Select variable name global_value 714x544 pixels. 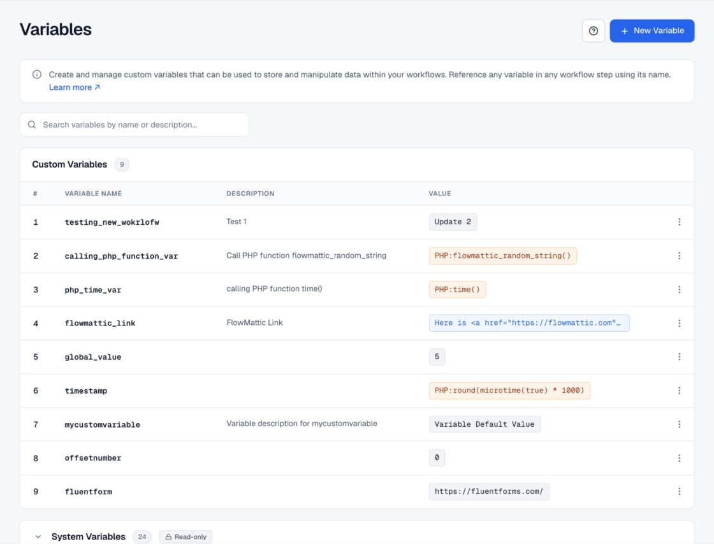coord(93,357)
